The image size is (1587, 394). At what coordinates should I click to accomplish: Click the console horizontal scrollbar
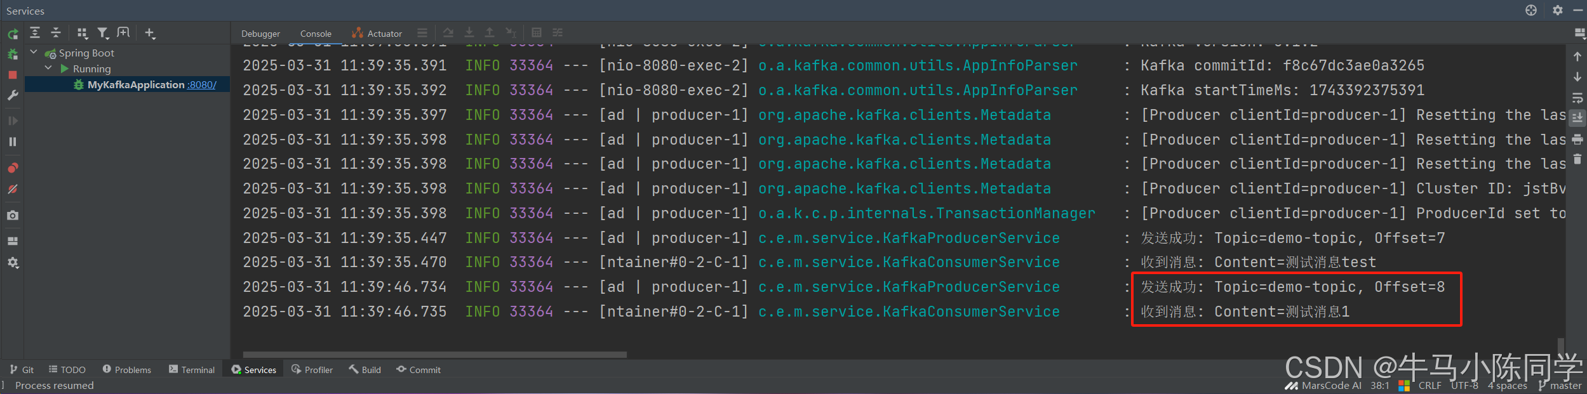434,355
